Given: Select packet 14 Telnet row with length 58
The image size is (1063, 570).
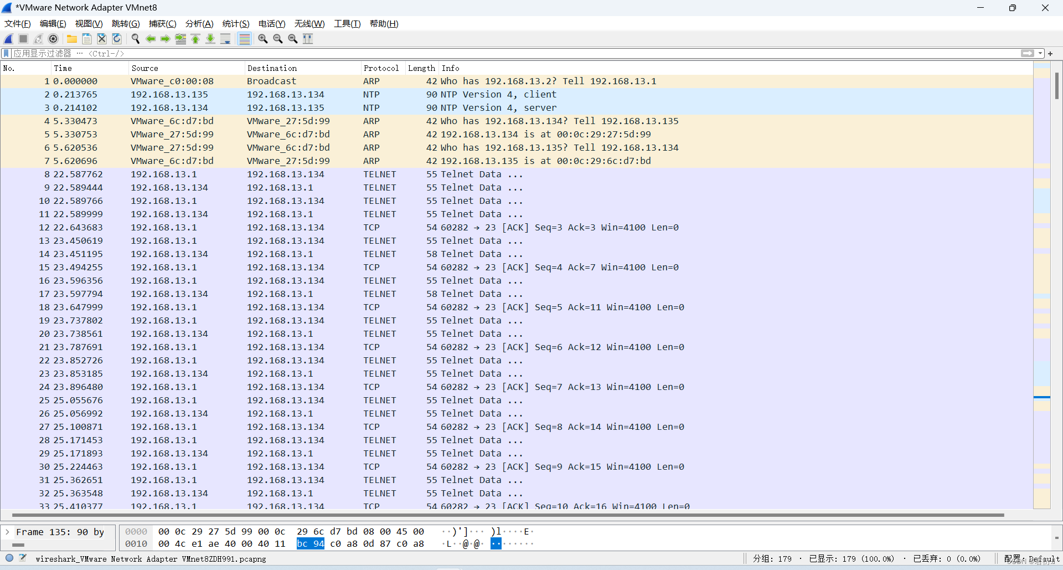Looking at the screenshot, I should point(517,254).
